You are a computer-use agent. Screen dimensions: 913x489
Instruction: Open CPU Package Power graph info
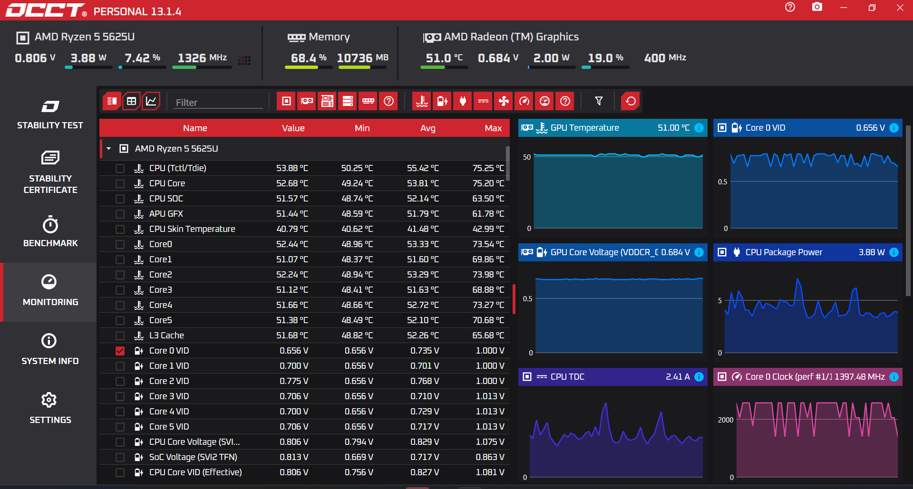[x=894, y=252]
